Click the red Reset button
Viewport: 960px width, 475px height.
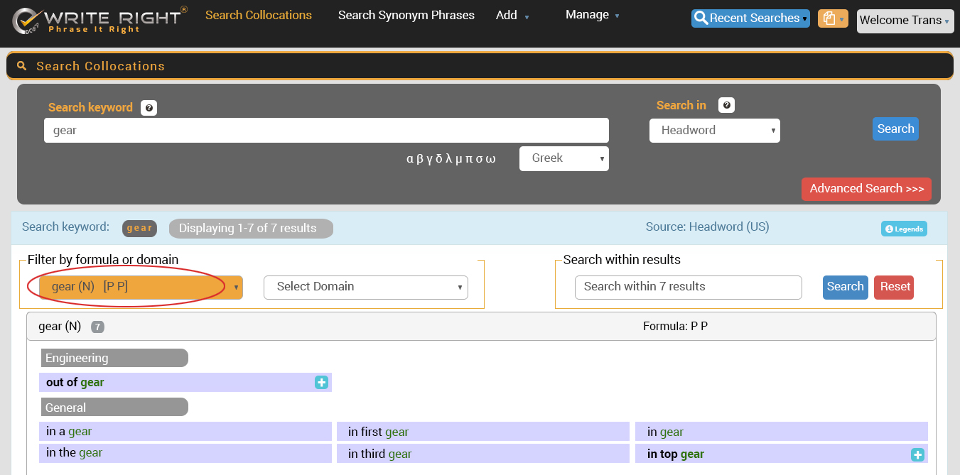click(x=894, y=287)
